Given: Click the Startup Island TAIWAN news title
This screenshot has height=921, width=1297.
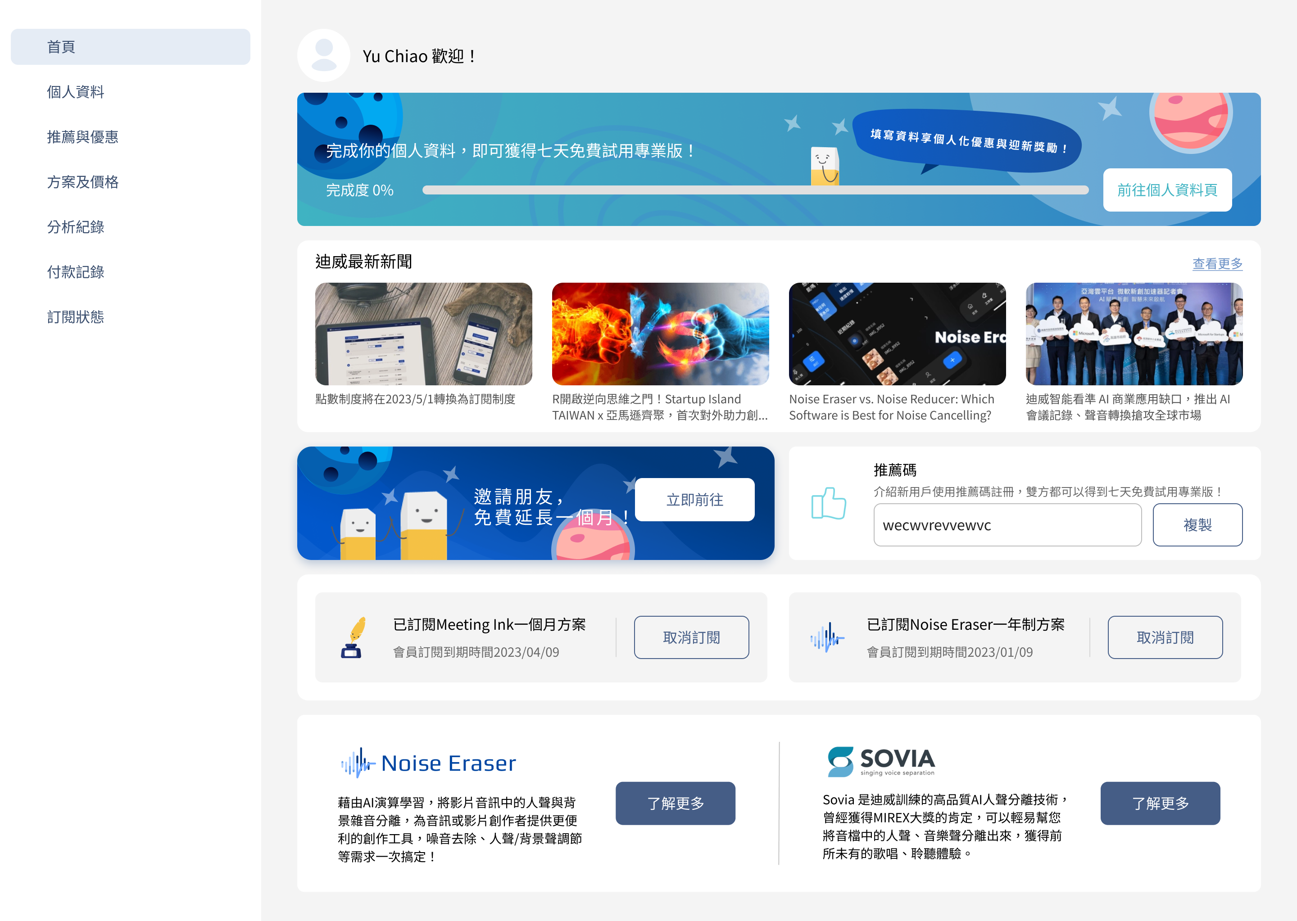Looking at the screenshot, I should point(660,407).
